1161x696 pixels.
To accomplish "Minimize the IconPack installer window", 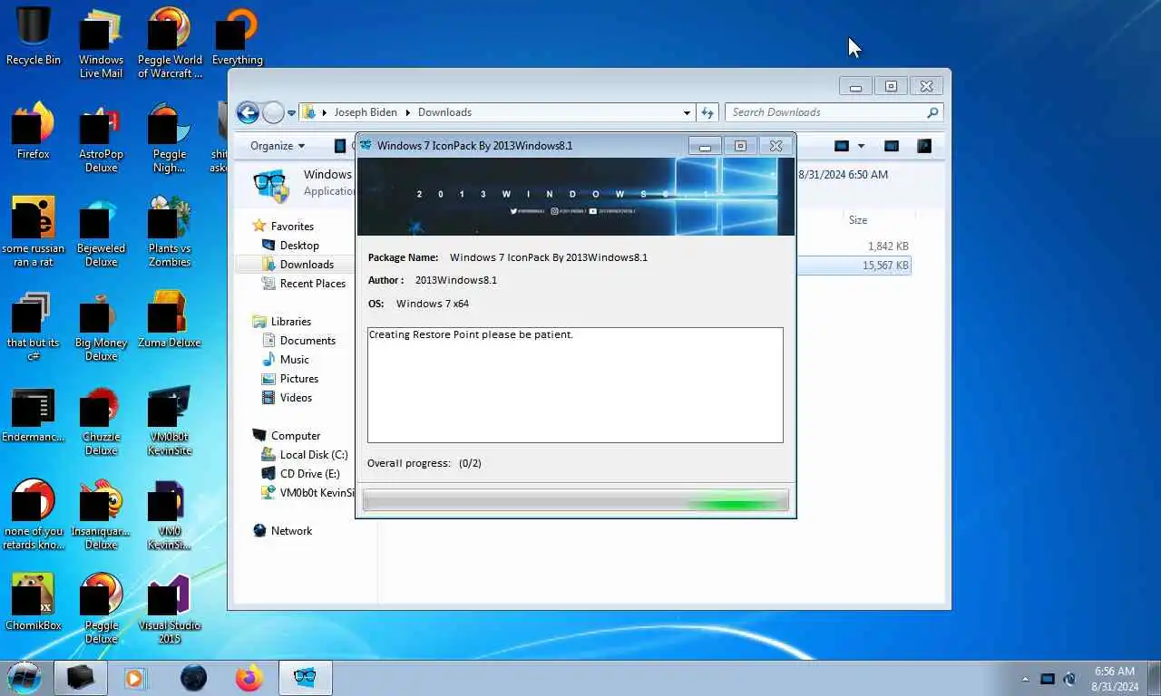I will coord(705,146).
